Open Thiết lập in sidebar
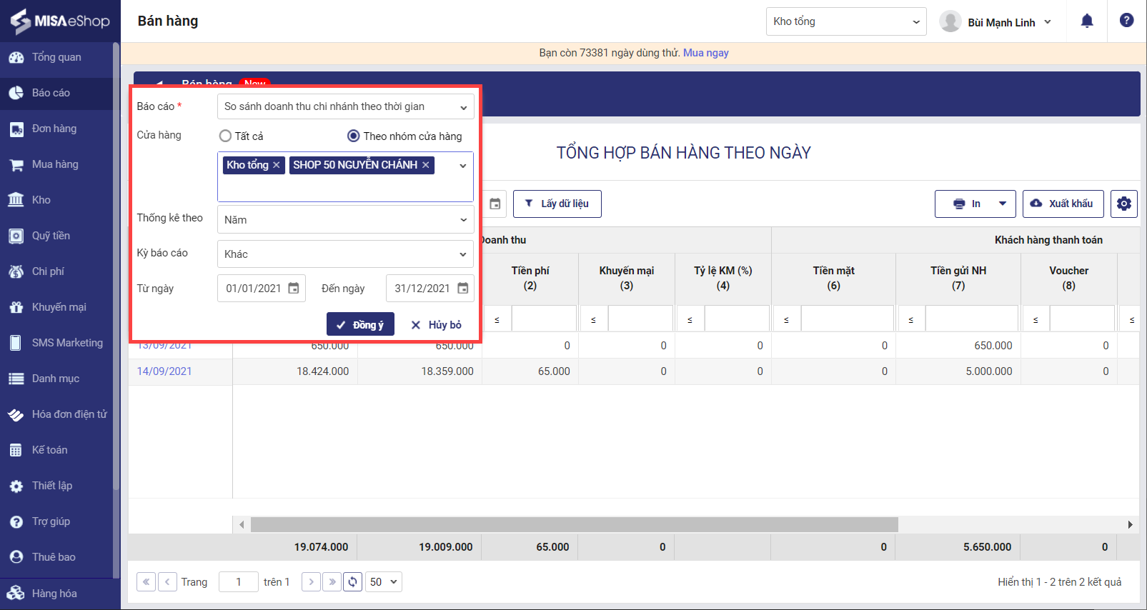Viewport: 1147px width, 610px height. (x=56, y=486)
